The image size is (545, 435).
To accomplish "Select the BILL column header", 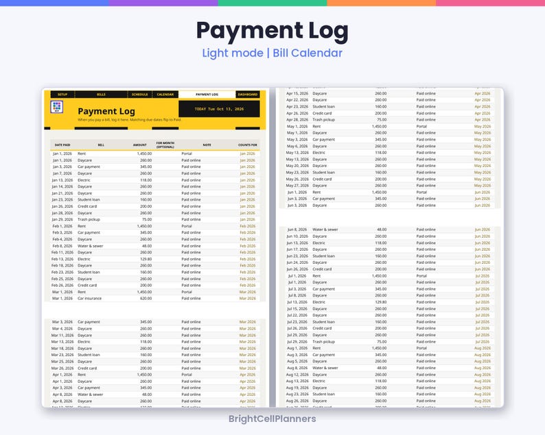I will 101,145.
